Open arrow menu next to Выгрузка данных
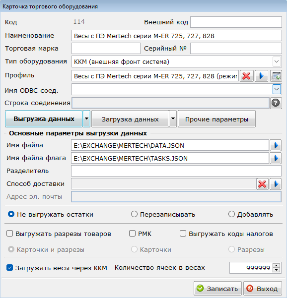Screen dimensions: 287x298 (86, 119)
